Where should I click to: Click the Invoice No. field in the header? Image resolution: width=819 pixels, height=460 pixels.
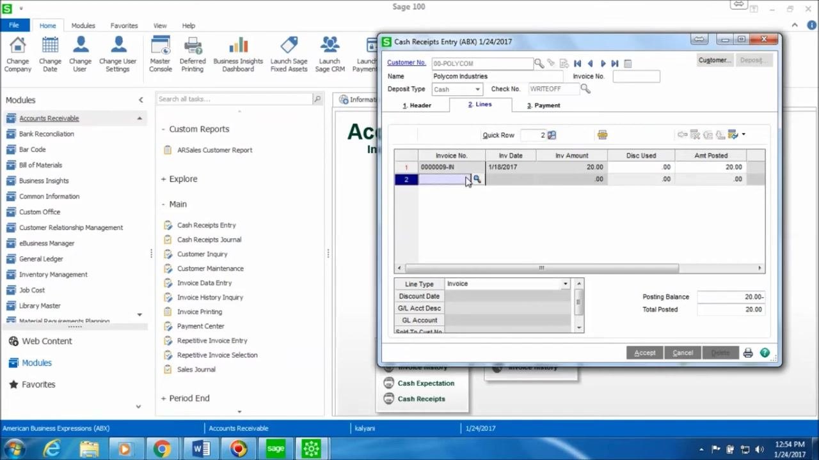click(x=636, y=76)
